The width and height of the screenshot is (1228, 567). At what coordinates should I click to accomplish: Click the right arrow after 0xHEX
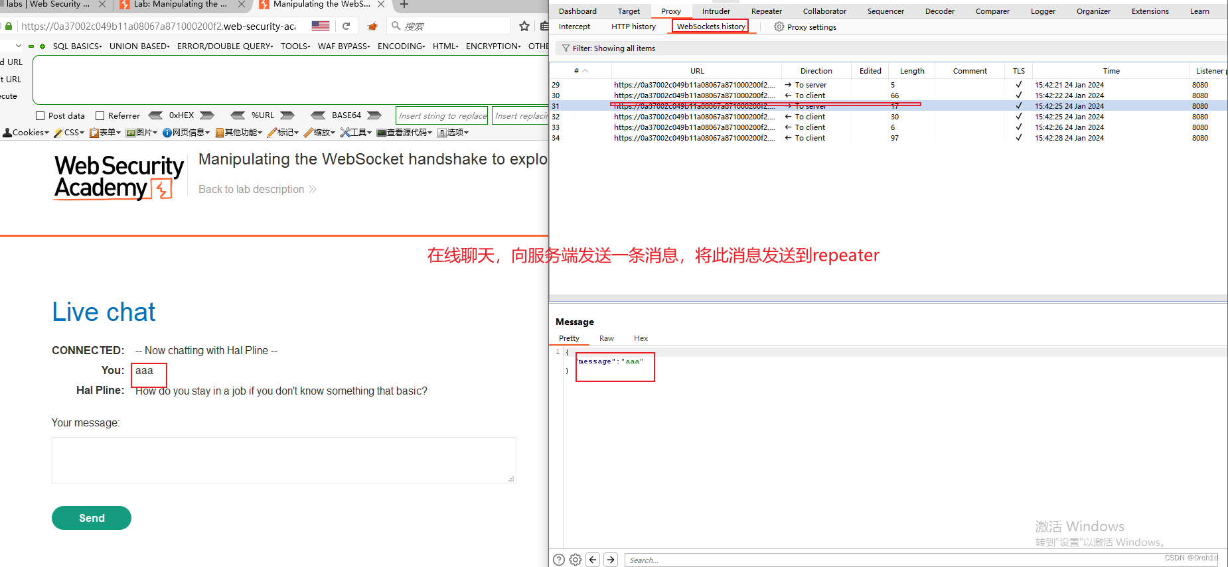coord(207,115)
